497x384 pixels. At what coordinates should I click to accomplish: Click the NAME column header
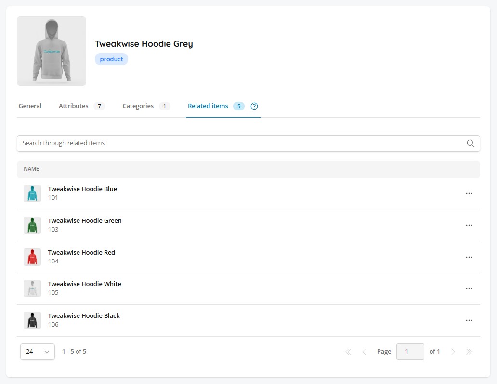[31, 169]
